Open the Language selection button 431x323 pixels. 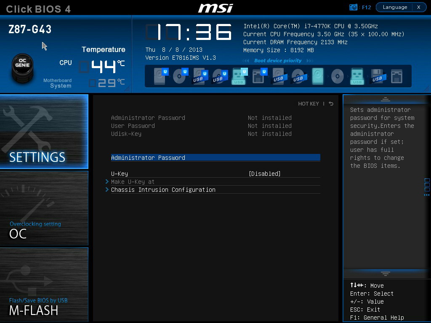click(x=395, y=7)
